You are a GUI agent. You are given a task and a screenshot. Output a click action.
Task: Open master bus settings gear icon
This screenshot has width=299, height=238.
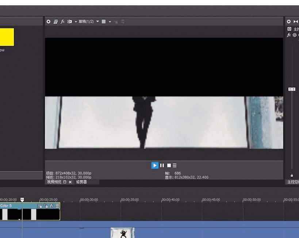click(289, 22)
